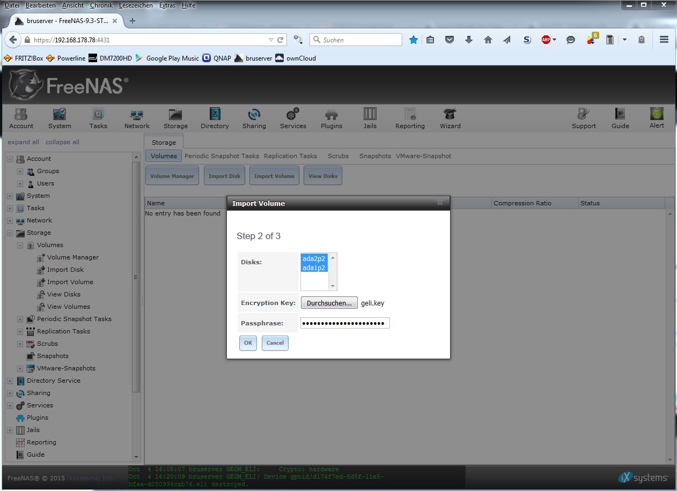Collapse the Storage tree node
677x491 pixels.
10,233
